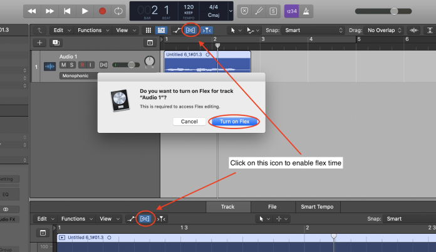Screen dimensions: 436x252
Task: Toggle Show Automation in tracks toolbar
Action: [177, 30]
